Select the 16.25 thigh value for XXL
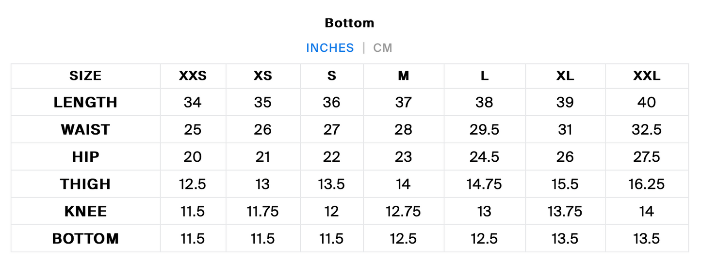 point(647,184)
